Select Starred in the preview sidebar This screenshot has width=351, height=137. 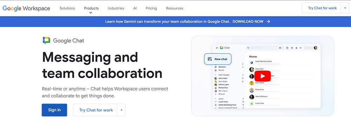coord(221,70)
